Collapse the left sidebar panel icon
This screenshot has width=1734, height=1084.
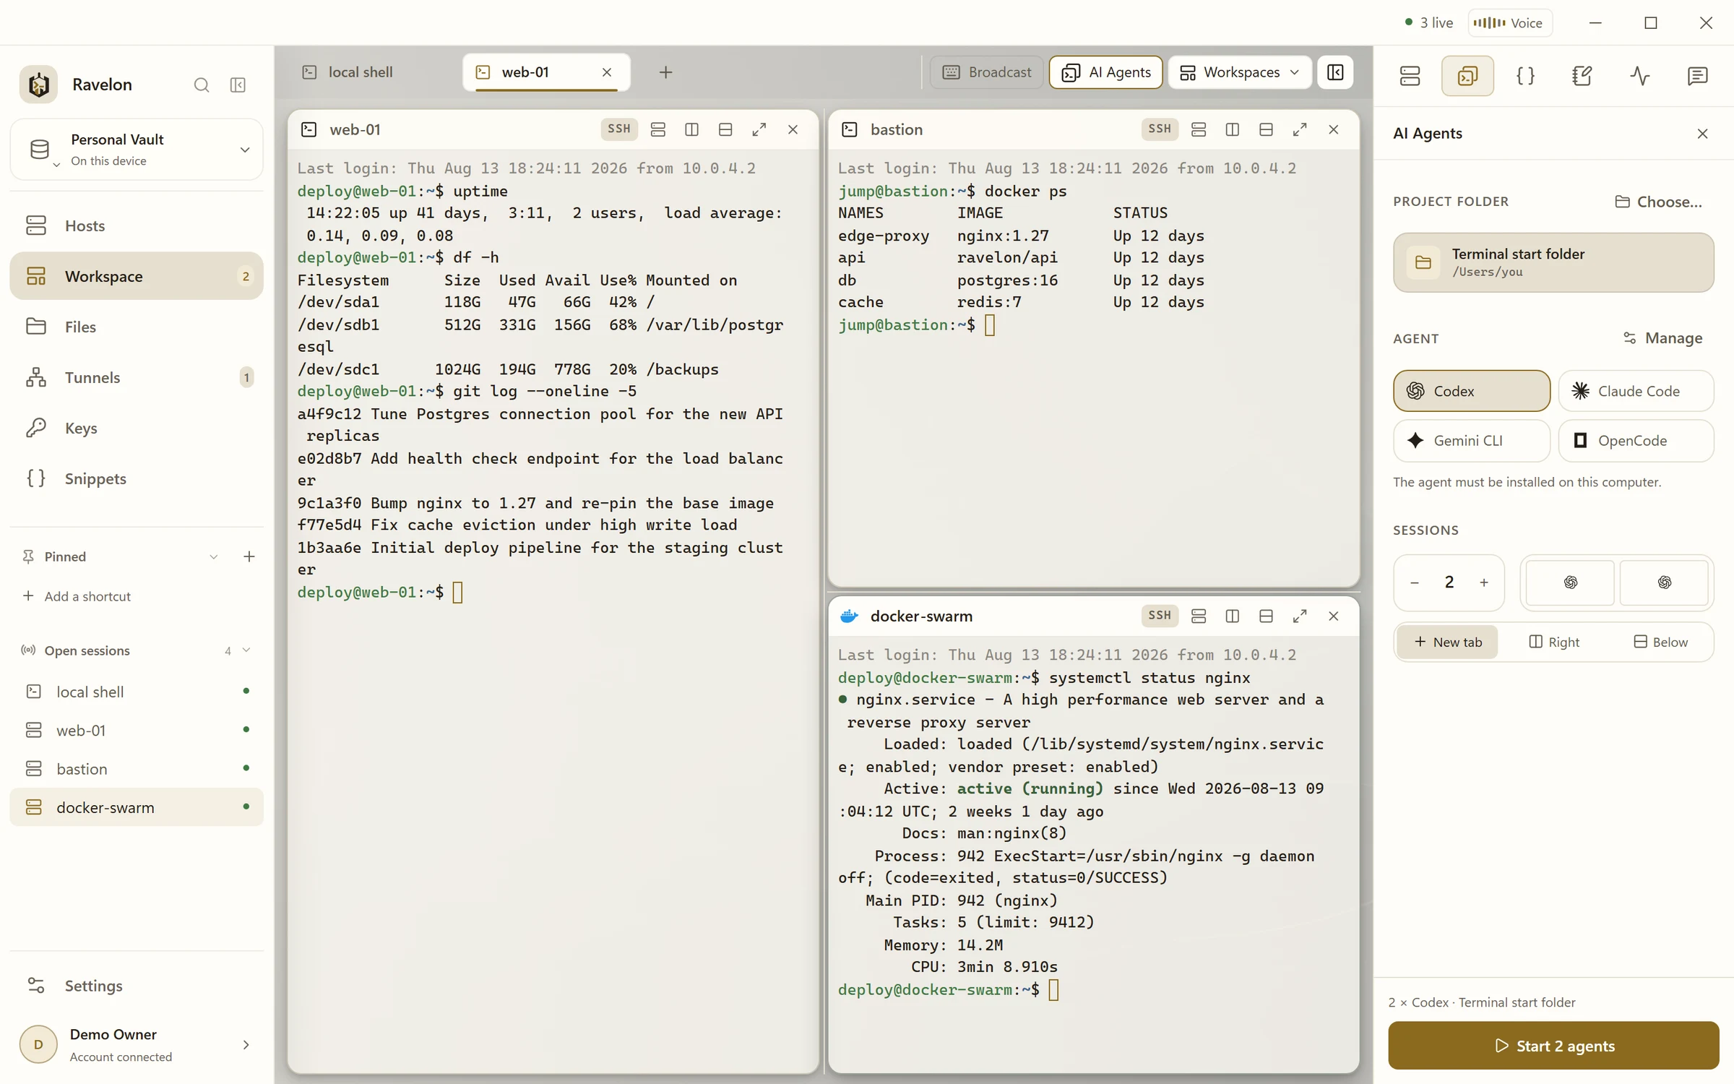click(x=238, y=85)
